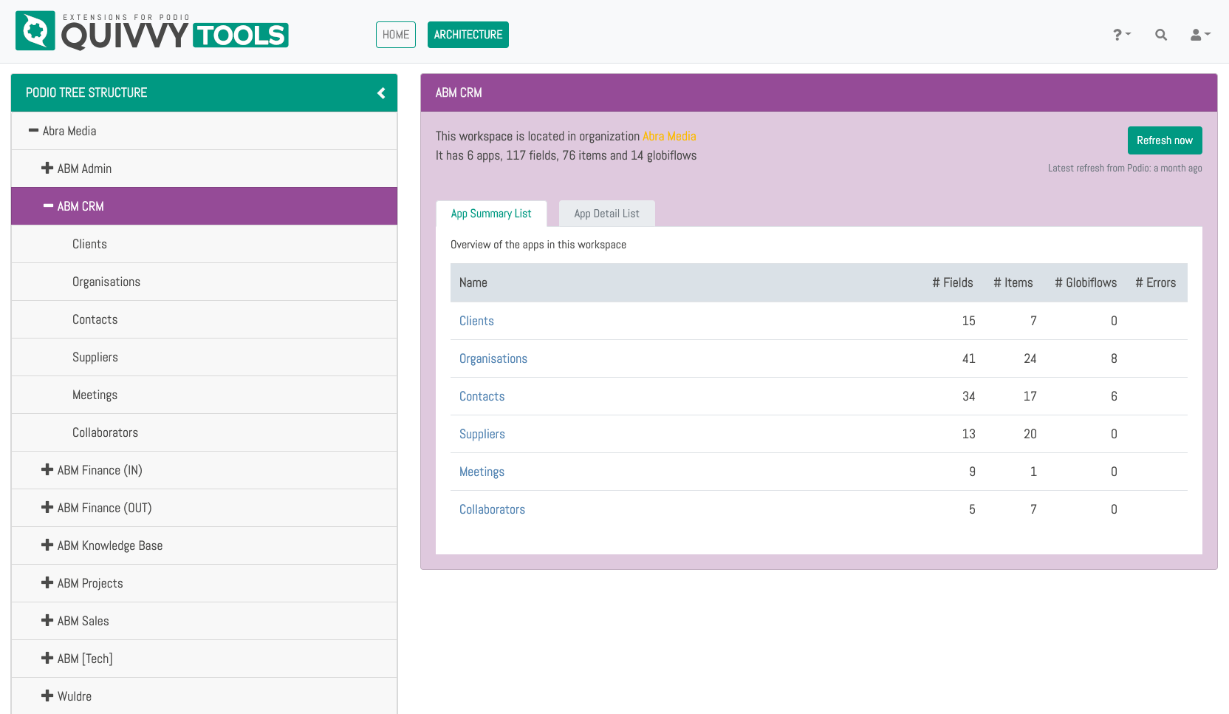Click the Quivvy Tools logo
The image size is (1229, 714).
point(152,32)
